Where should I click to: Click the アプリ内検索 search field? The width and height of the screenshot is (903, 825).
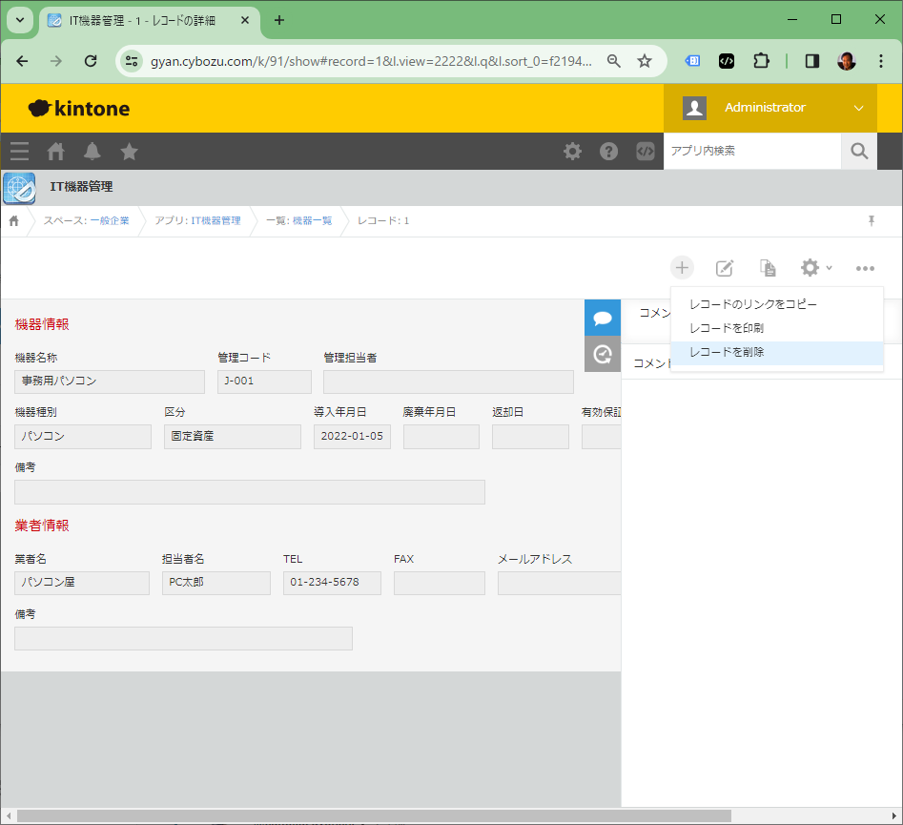(x=751, y=151)
